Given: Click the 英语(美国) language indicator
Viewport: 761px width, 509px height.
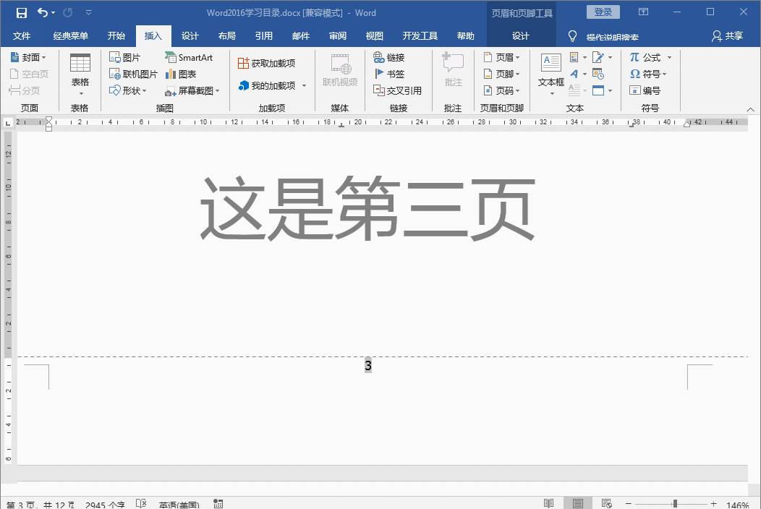Looking at the screenshot, I should click(179, 505).
